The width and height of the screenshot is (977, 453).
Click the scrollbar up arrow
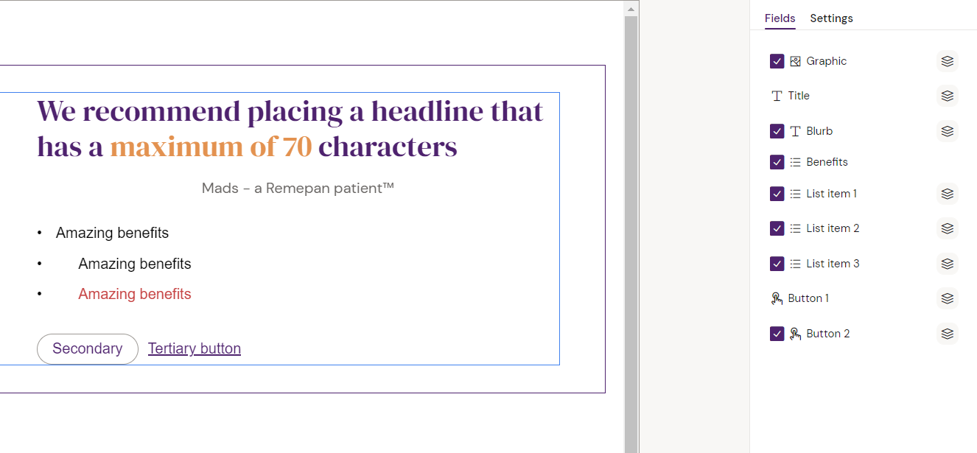[x=631, y=9]
